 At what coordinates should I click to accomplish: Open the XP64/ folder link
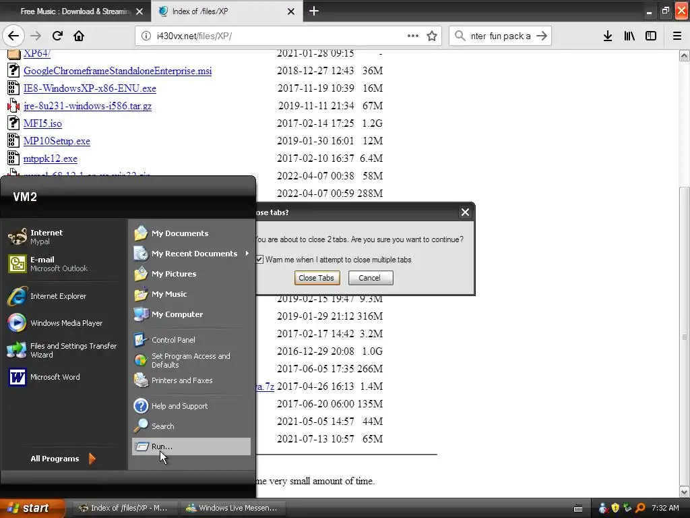tap(37, 53)
